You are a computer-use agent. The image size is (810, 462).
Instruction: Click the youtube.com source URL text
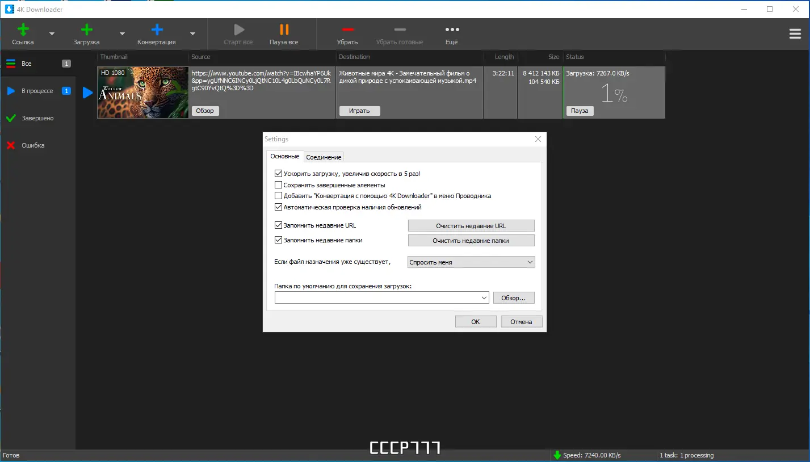click(x=261, y=81)
